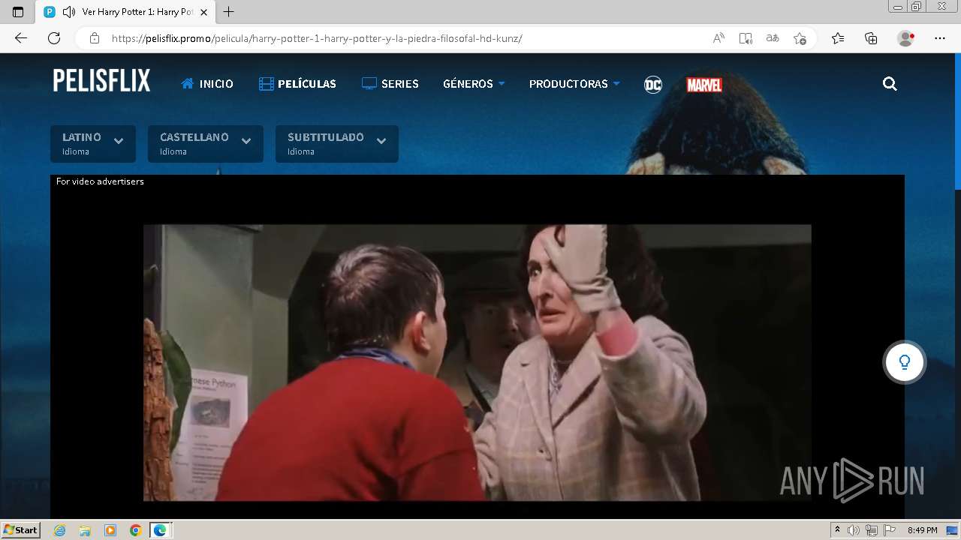
Task: Select Microsoft Edge taskbar button
Action: tap(161, 530)
